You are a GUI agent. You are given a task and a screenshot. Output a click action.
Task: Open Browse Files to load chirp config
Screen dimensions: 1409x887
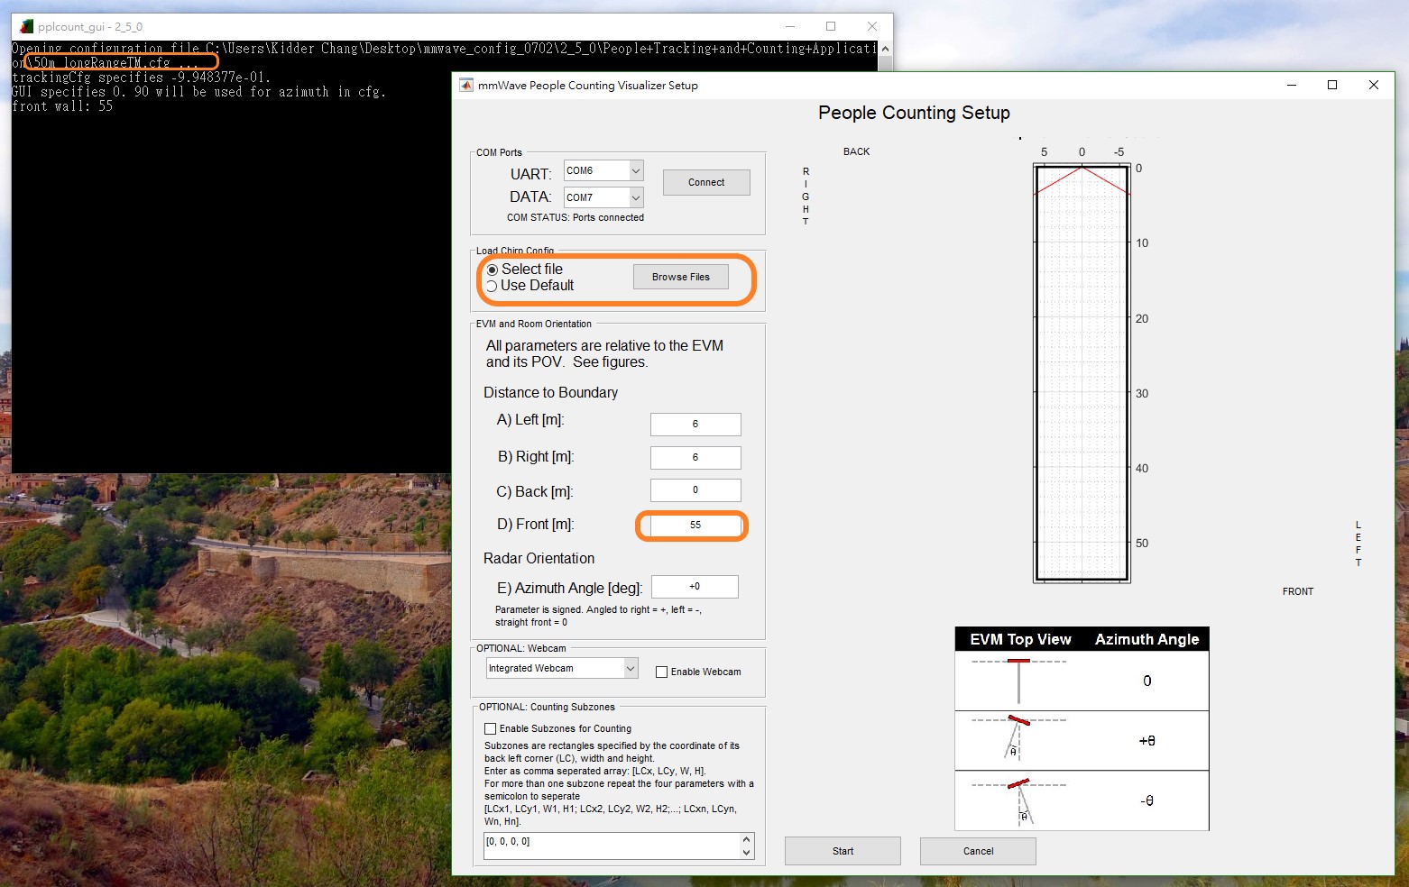[x=681, y=277]
